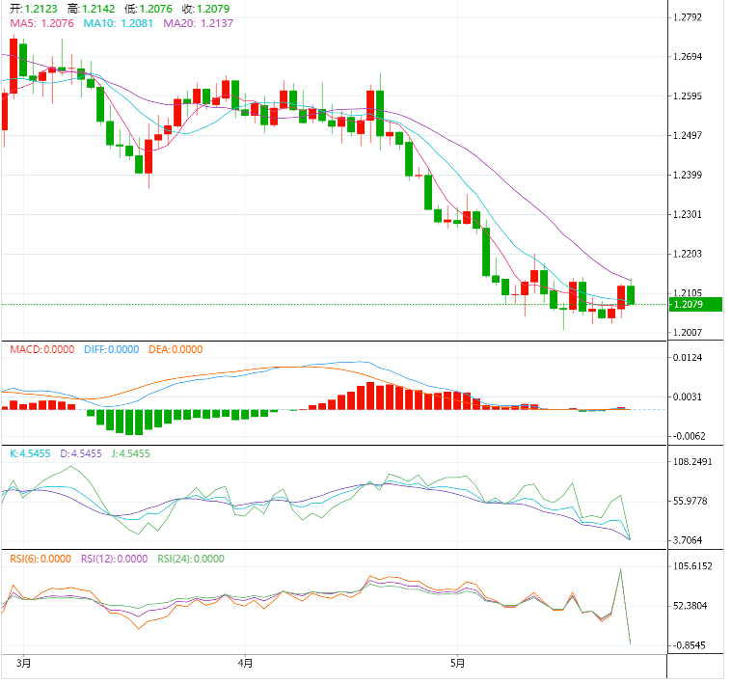Click the -0.8545 RSI axis value
This screenshot has height=684, width=731.
(689, 645)
